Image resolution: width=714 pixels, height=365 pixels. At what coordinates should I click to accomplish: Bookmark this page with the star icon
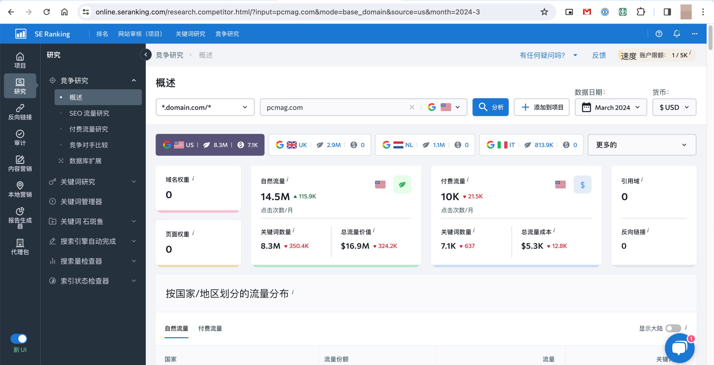tap(544, 12)
